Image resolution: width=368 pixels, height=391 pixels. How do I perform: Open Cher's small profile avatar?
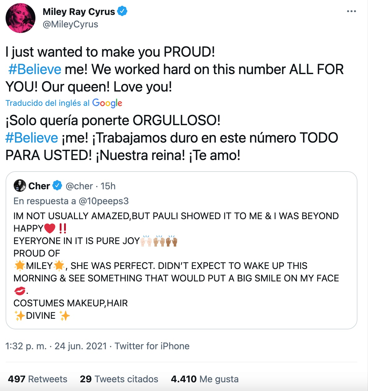20,186
